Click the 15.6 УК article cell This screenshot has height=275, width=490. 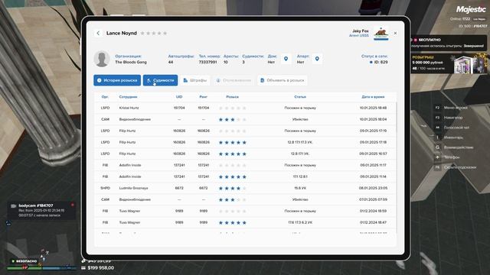[300, 189]
